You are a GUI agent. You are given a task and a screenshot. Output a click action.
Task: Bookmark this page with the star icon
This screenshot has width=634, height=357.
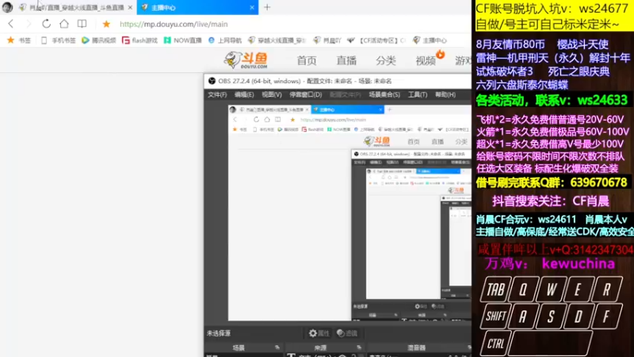coord(106,25)
